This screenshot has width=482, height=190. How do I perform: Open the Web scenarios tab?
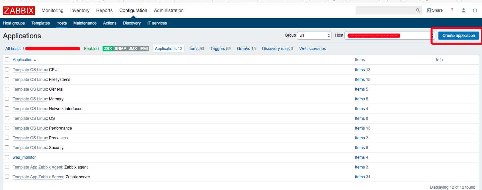click(312, 49)
